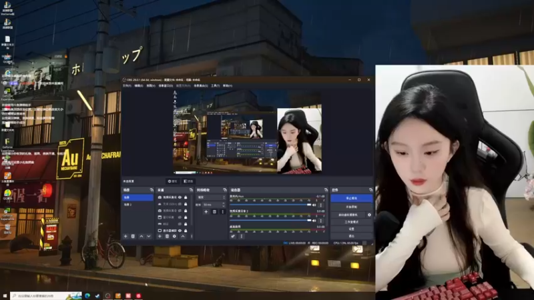Mute the video capture device 2 audio channel
534x300 pixels.
(x=314, y=221)
